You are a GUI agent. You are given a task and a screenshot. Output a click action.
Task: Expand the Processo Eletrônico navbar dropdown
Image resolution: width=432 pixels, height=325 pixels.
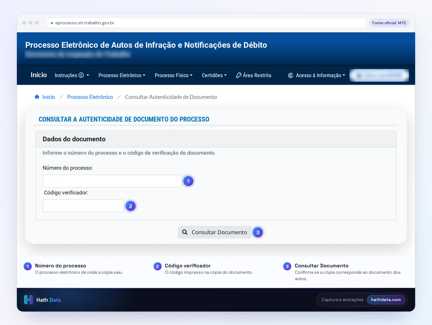pos(122,75)
